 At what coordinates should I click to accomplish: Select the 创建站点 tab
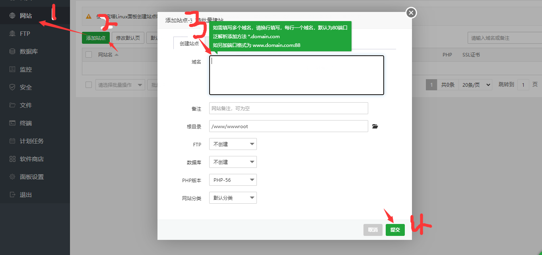pyautogui.click(x=189, y=43)
